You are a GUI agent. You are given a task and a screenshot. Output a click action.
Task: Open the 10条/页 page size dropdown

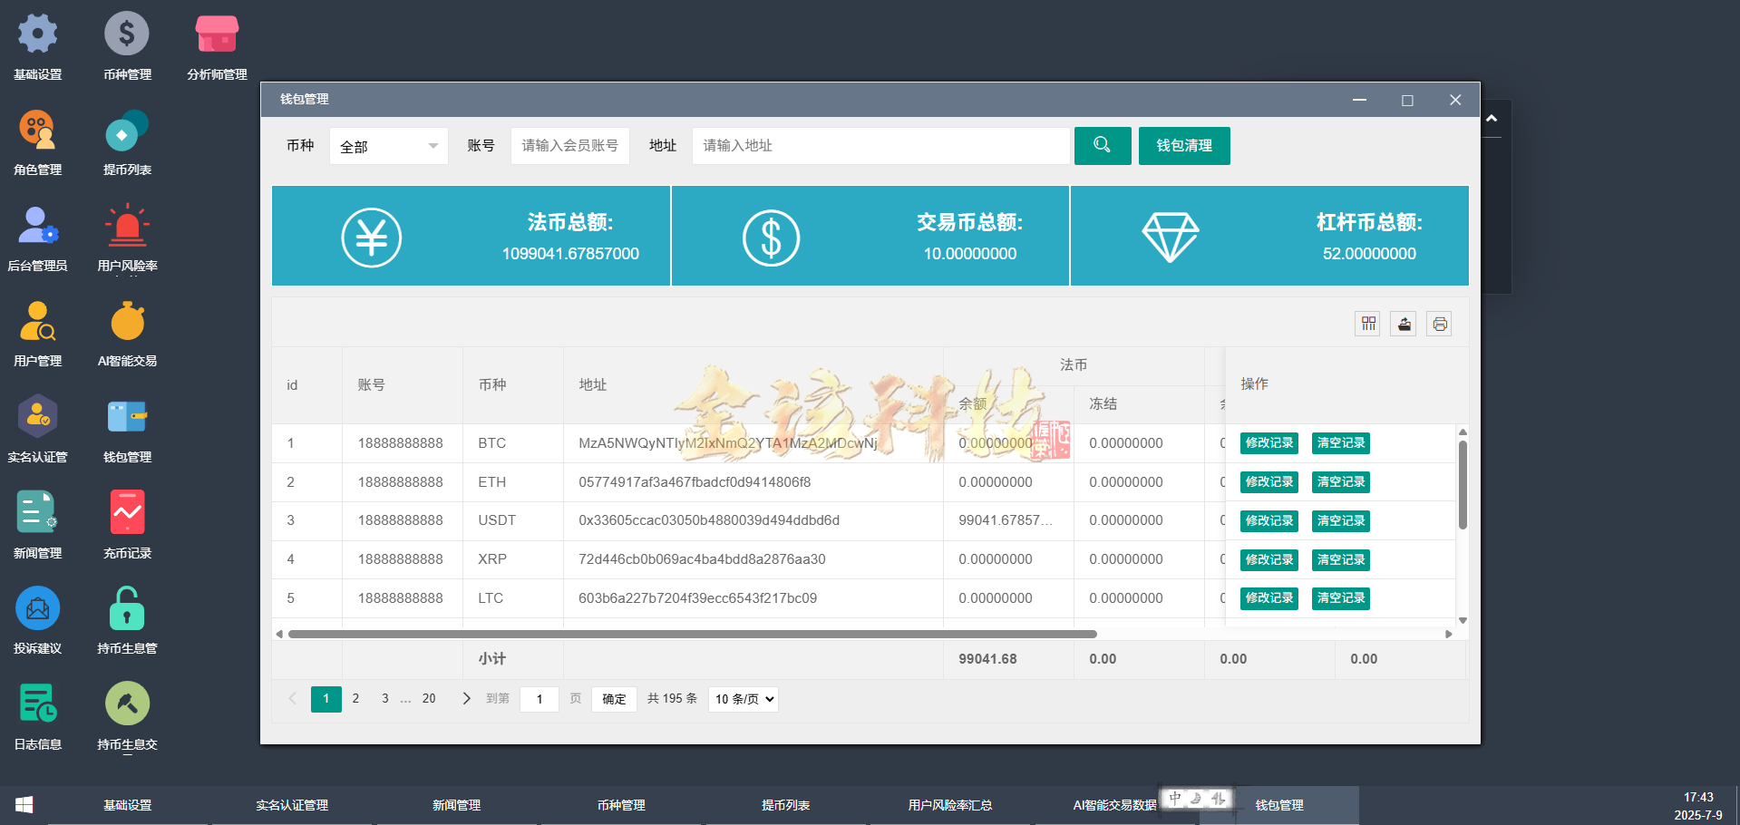(x=742, y=698)
